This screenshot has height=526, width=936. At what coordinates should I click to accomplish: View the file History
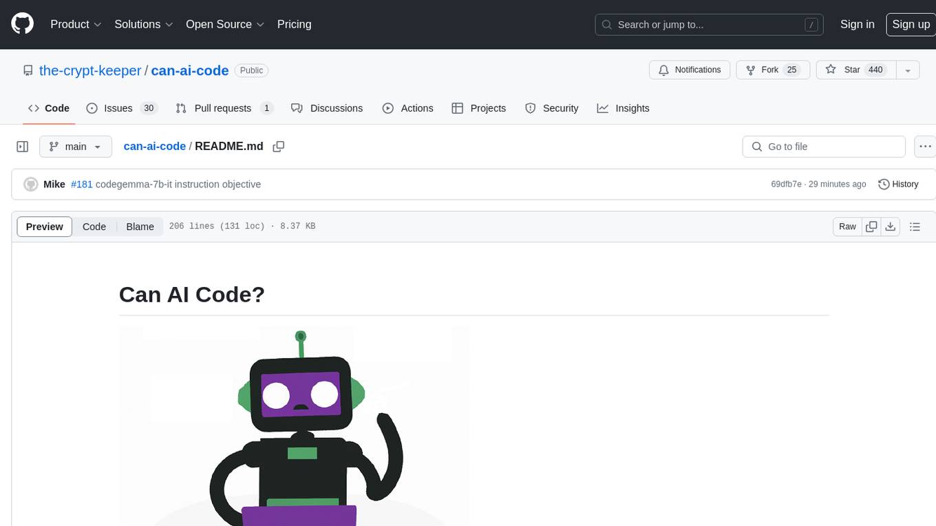coord(899,185)
